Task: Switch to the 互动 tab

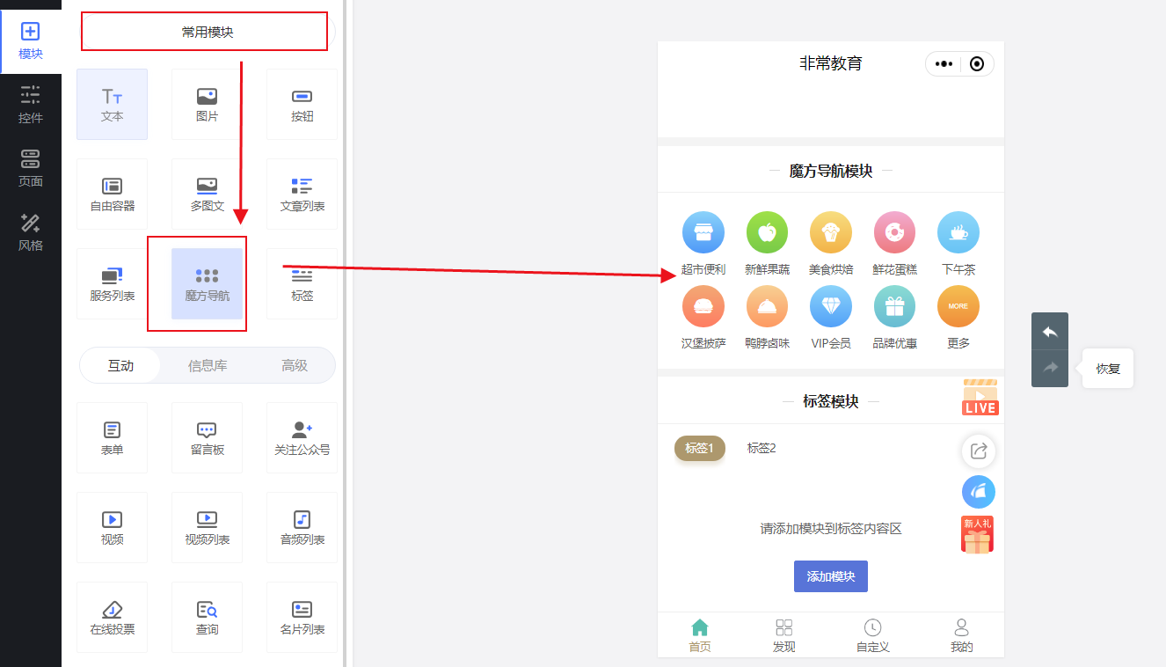Action: click(x=121, y=364)
